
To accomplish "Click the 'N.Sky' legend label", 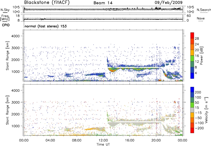I will tap(5, 10).
